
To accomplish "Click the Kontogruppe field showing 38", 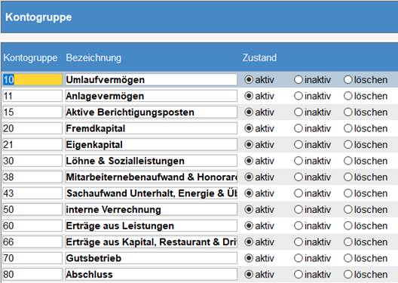I will click(32, 177).
